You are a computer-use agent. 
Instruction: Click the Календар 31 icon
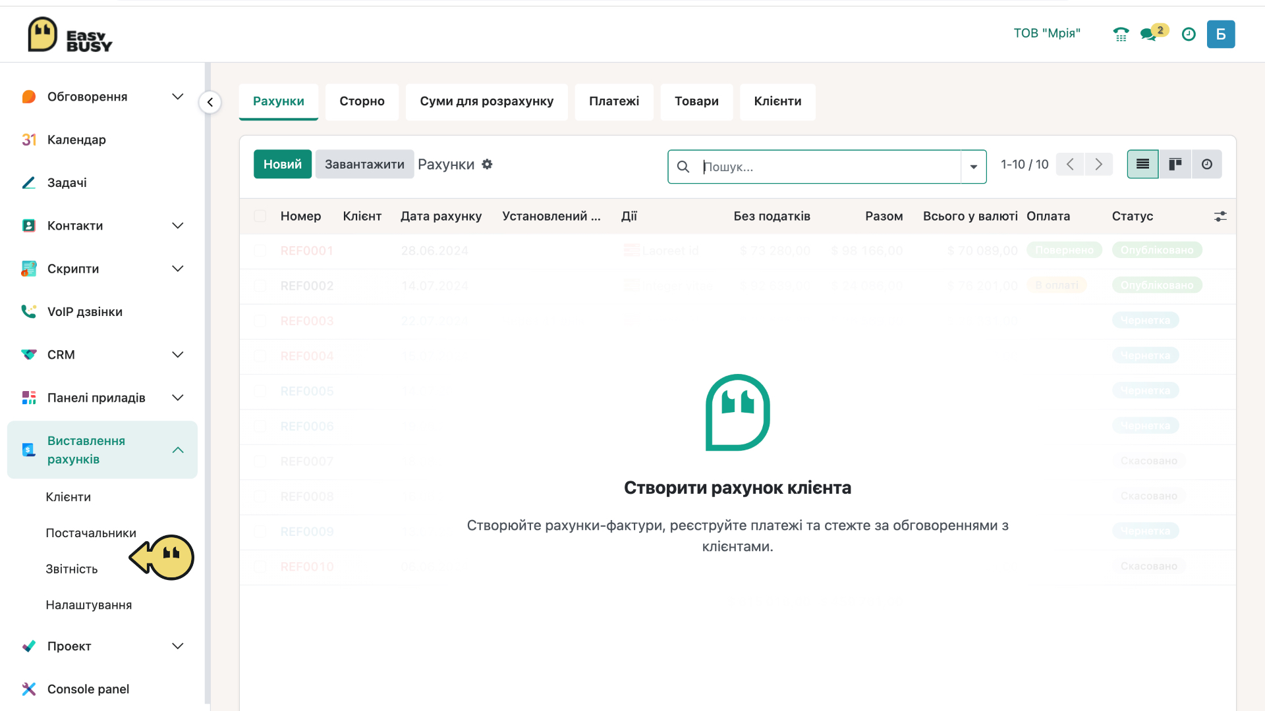click(x=29, y=140)
